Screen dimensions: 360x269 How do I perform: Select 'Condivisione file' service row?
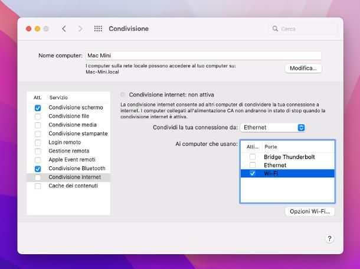(x=68, y=116)
